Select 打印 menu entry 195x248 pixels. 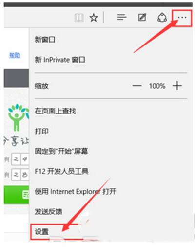(41, 131)
